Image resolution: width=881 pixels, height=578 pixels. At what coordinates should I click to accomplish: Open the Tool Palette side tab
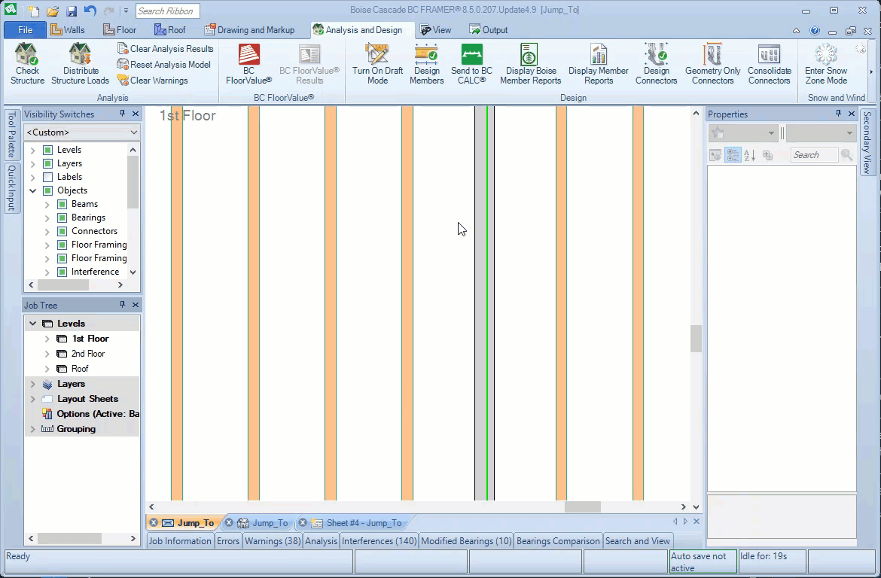click(x=11, y=135)
